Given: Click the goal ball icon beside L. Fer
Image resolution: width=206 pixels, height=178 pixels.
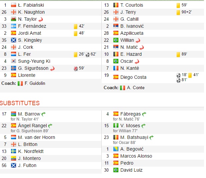Looking at the screenshot, I should 88,54.
